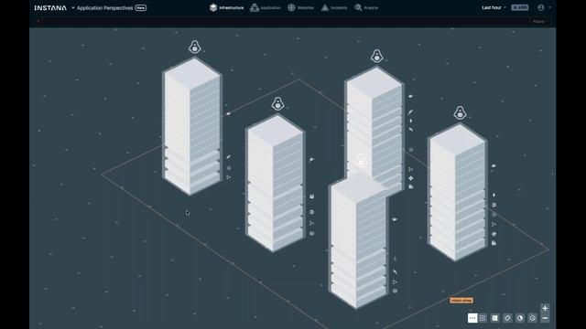Select the leftmost host tower
This screenshot has width=586, height=329.
(191, 127)
